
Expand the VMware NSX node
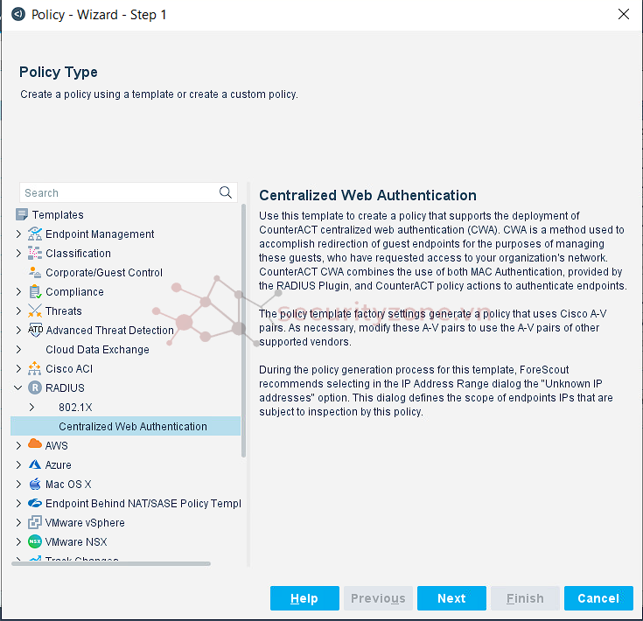(x=18, y=541)
